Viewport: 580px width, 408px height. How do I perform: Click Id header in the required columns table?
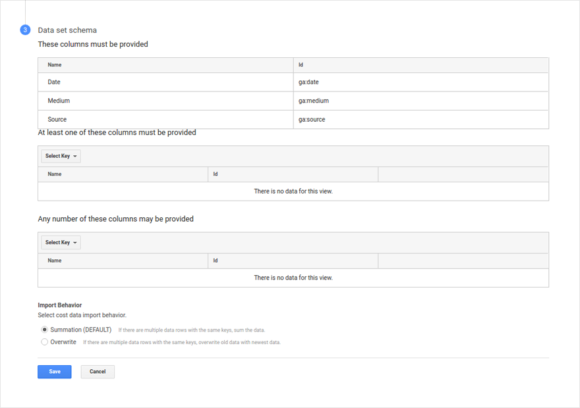(301, 65)
